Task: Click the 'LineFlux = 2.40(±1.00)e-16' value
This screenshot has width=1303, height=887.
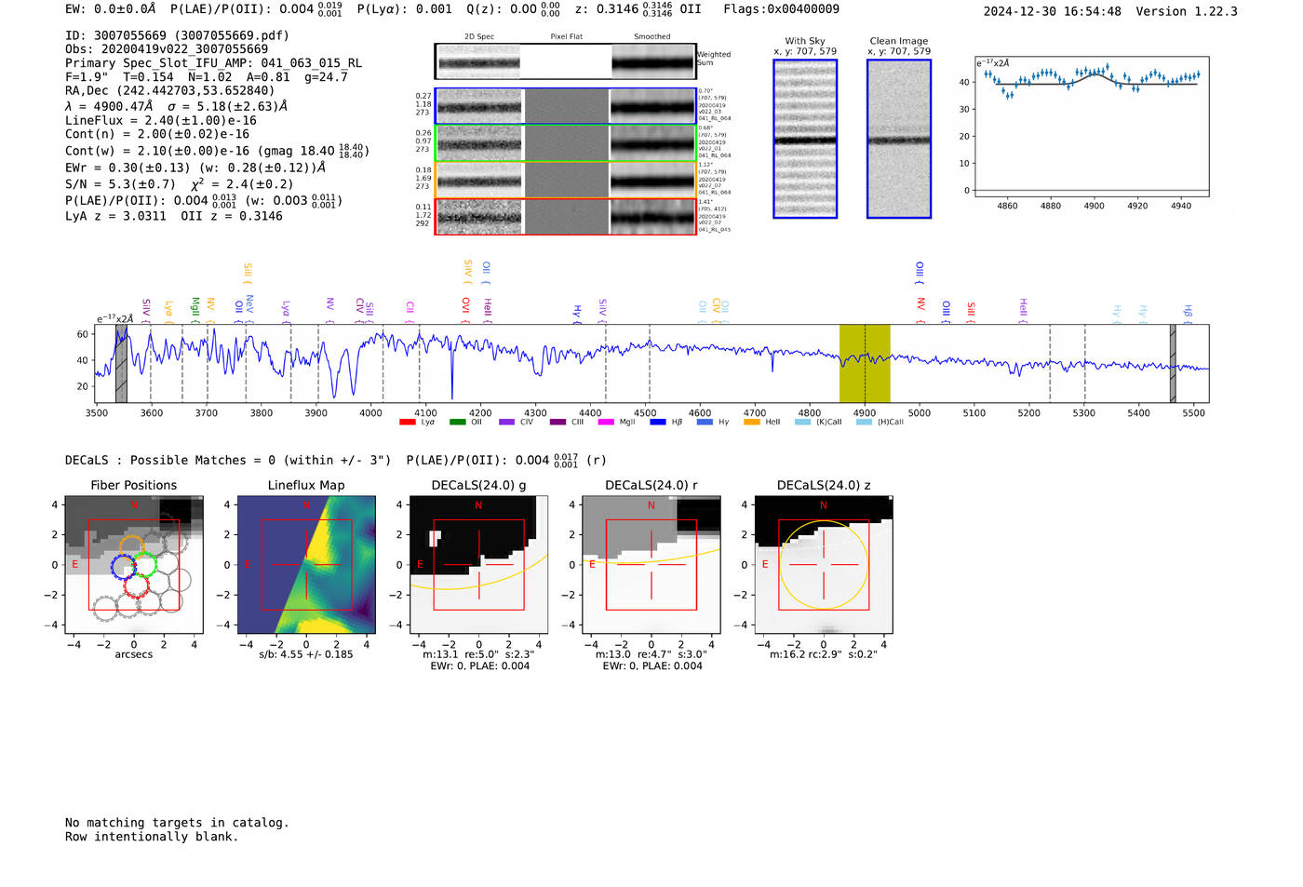Action: tap(161, 121)
